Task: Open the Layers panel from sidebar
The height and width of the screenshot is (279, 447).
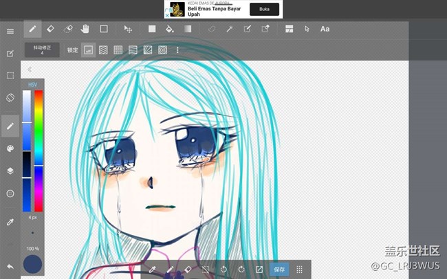Action: [10, 170]
